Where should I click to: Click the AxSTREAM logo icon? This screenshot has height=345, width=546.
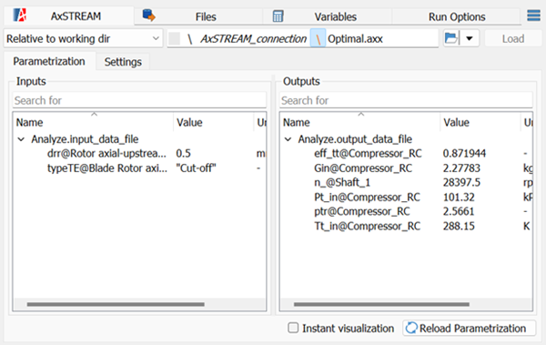coord(20,15)
